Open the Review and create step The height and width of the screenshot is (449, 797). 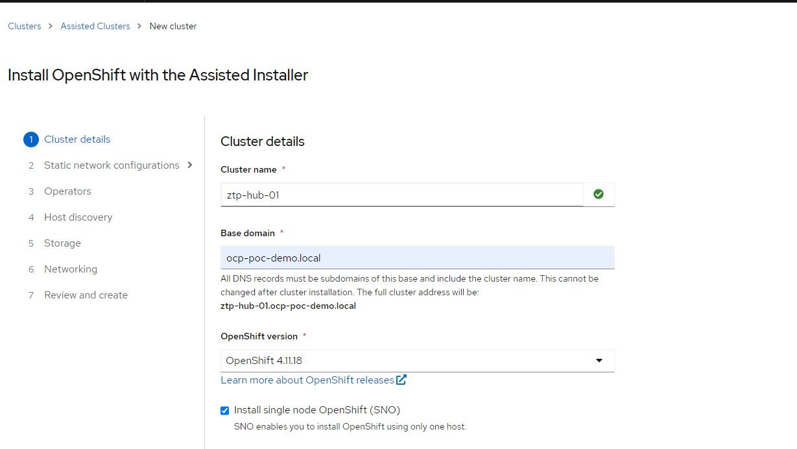pos(86,295)
